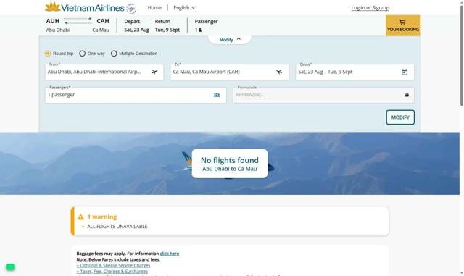Collapse the Modify search panel tab

pyautogui.click(x=230, y=39)
